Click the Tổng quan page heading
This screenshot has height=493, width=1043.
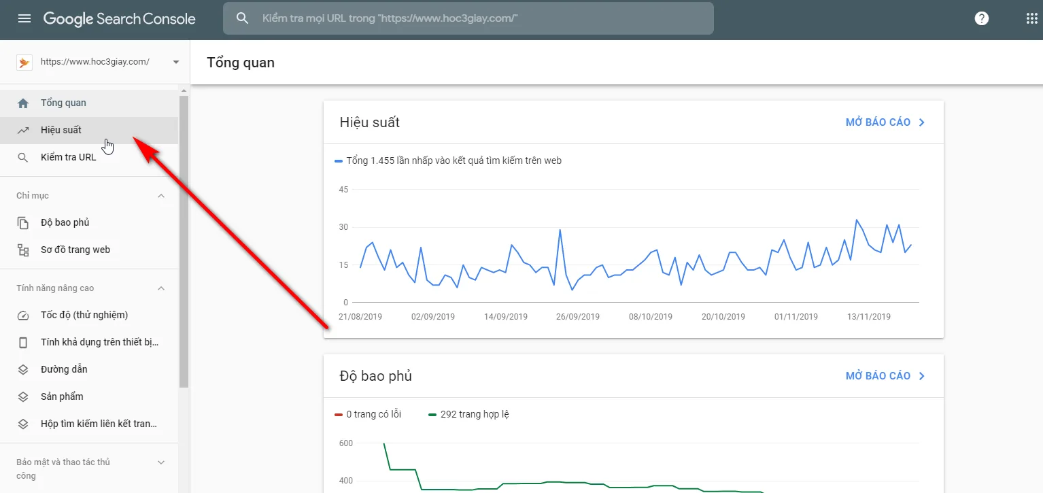241,63
